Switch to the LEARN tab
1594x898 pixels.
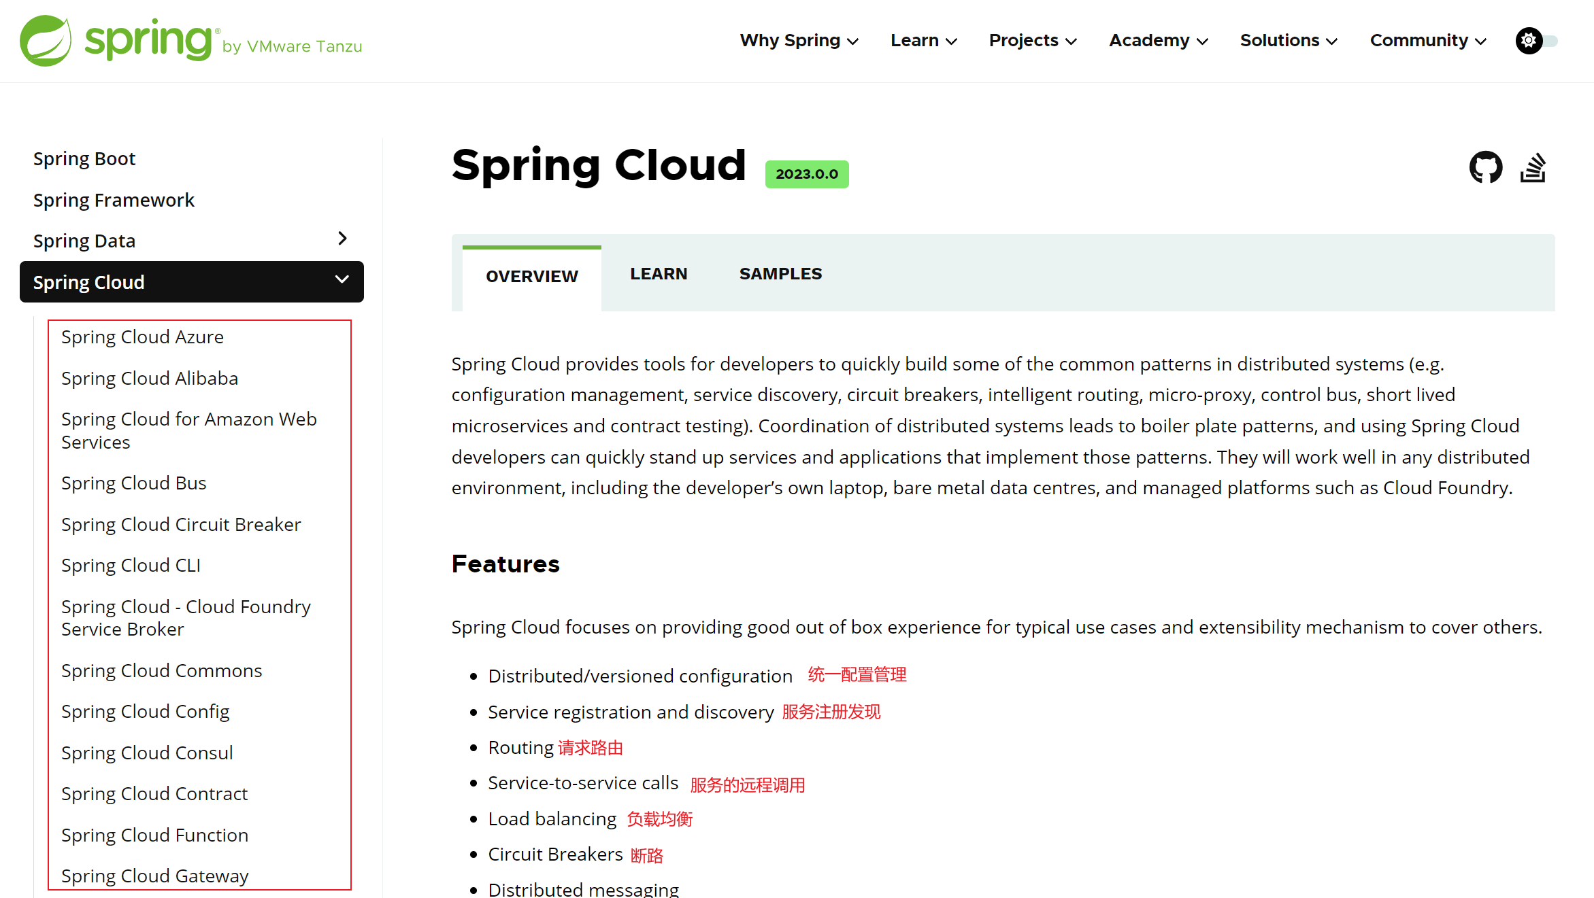659,274
